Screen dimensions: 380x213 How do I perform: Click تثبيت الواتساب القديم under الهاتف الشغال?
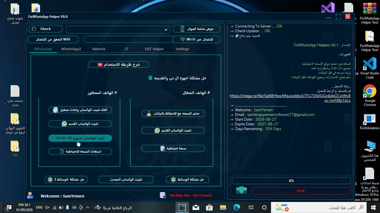[x=173, y=130]
